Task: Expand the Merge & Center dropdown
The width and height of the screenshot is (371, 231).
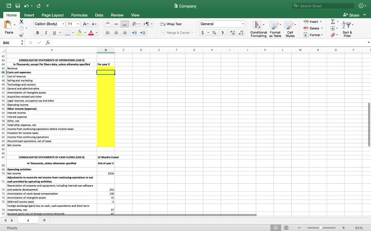Action: click(192, 33)
